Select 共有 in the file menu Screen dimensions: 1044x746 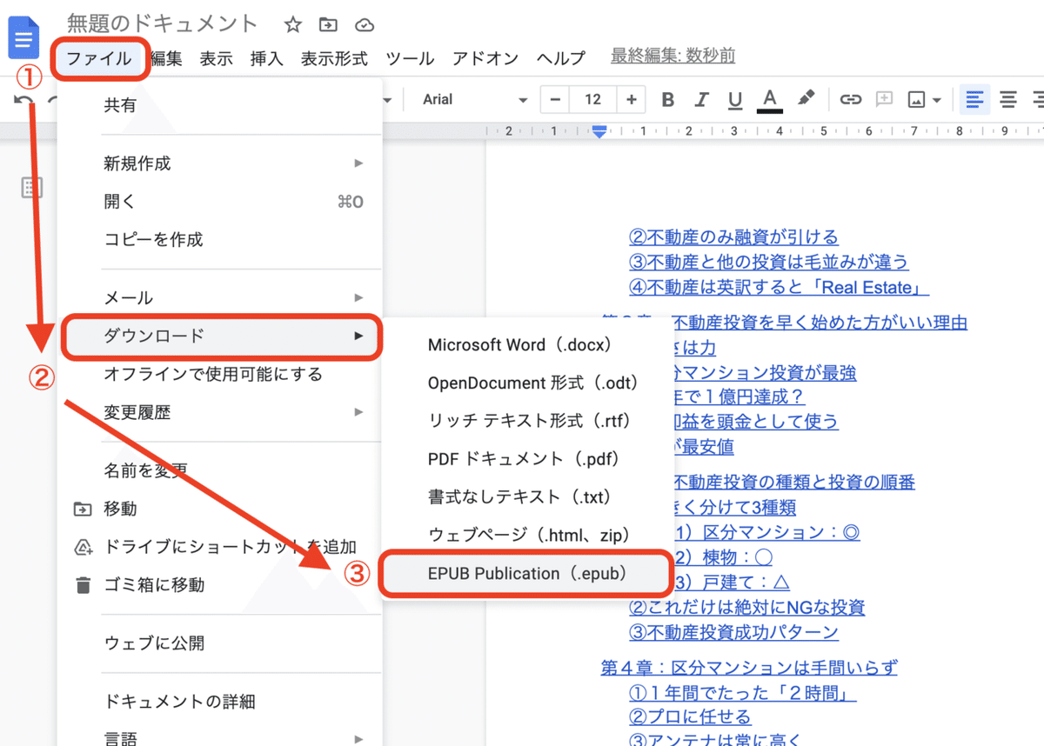tap(219, 105)
